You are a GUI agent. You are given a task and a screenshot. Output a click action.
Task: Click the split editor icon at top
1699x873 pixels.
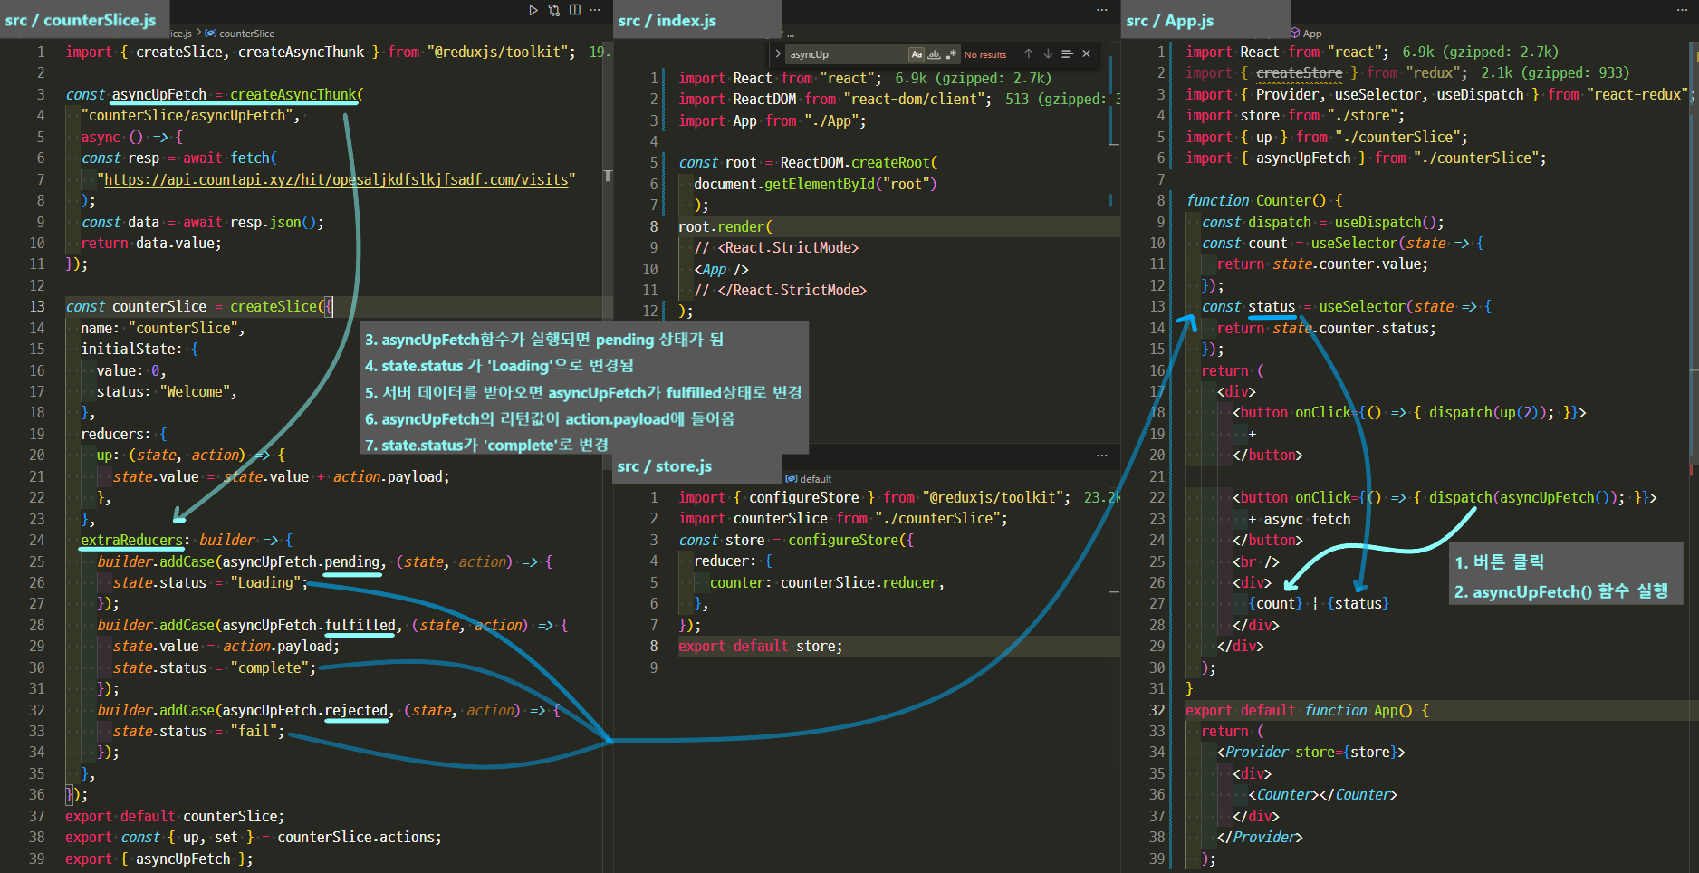(x=575, y=10)
